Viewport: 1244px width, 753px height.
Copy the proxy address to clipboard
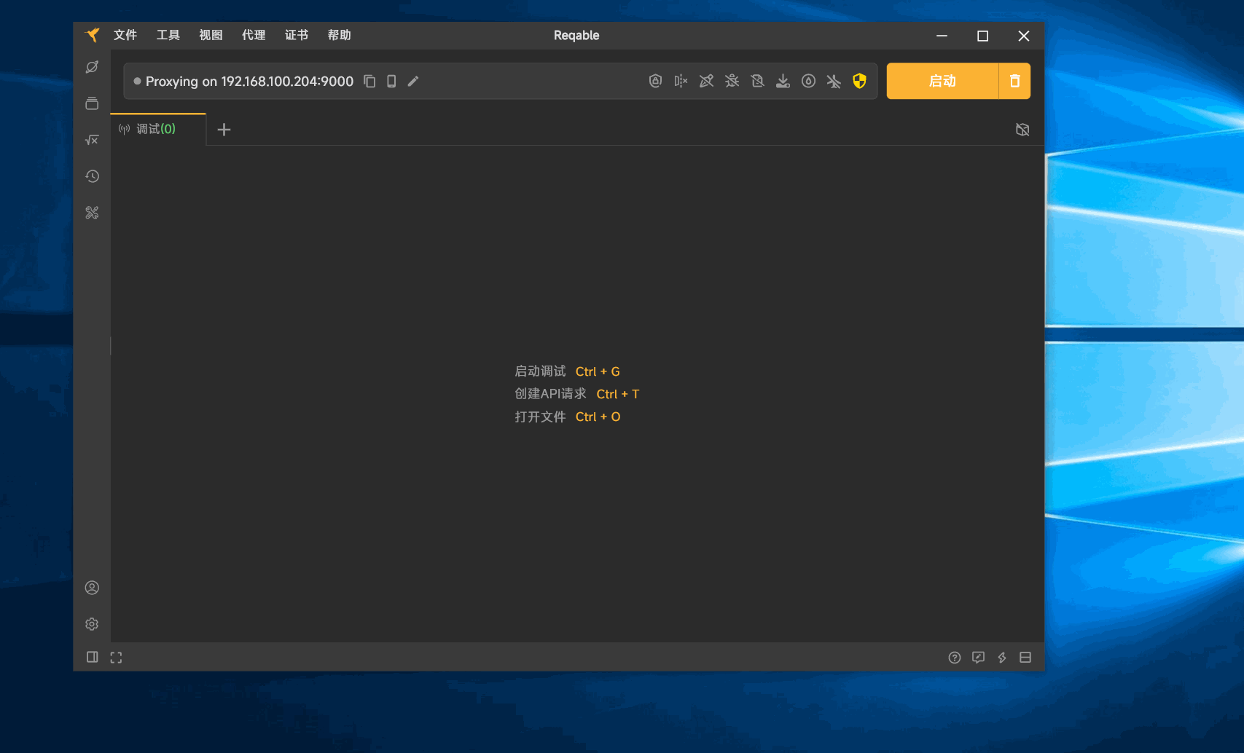click(x=369, y=82)
